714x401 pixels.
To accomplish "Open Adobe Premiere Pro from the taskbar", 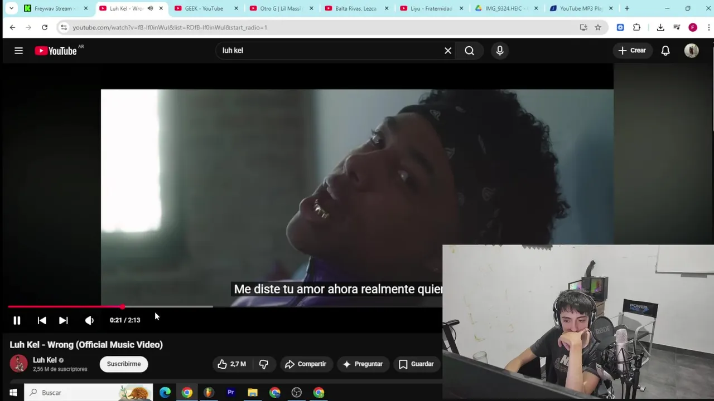I will click(230, 393).
